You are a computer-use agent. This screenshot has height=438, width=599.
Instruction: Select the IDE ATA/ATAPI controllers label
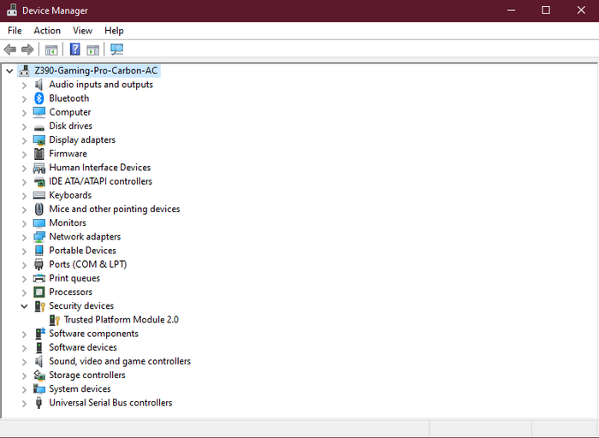(x=100, y=181)
